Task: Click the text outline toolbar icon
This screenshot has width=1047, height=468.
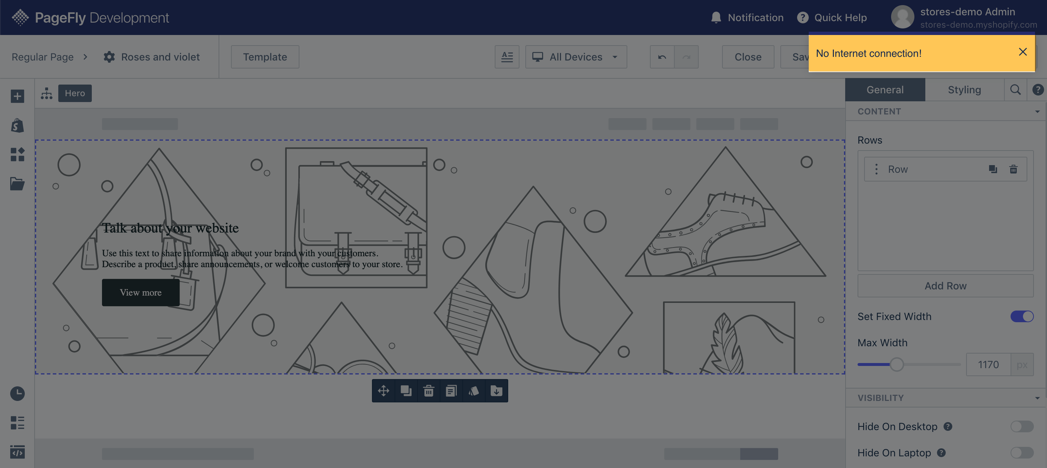Action: [507, 57]
